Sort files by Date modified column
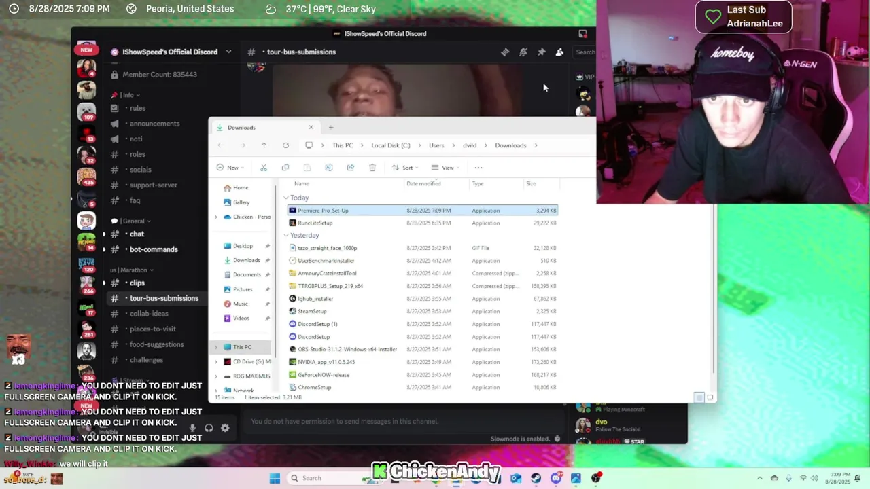 (423, 183)
